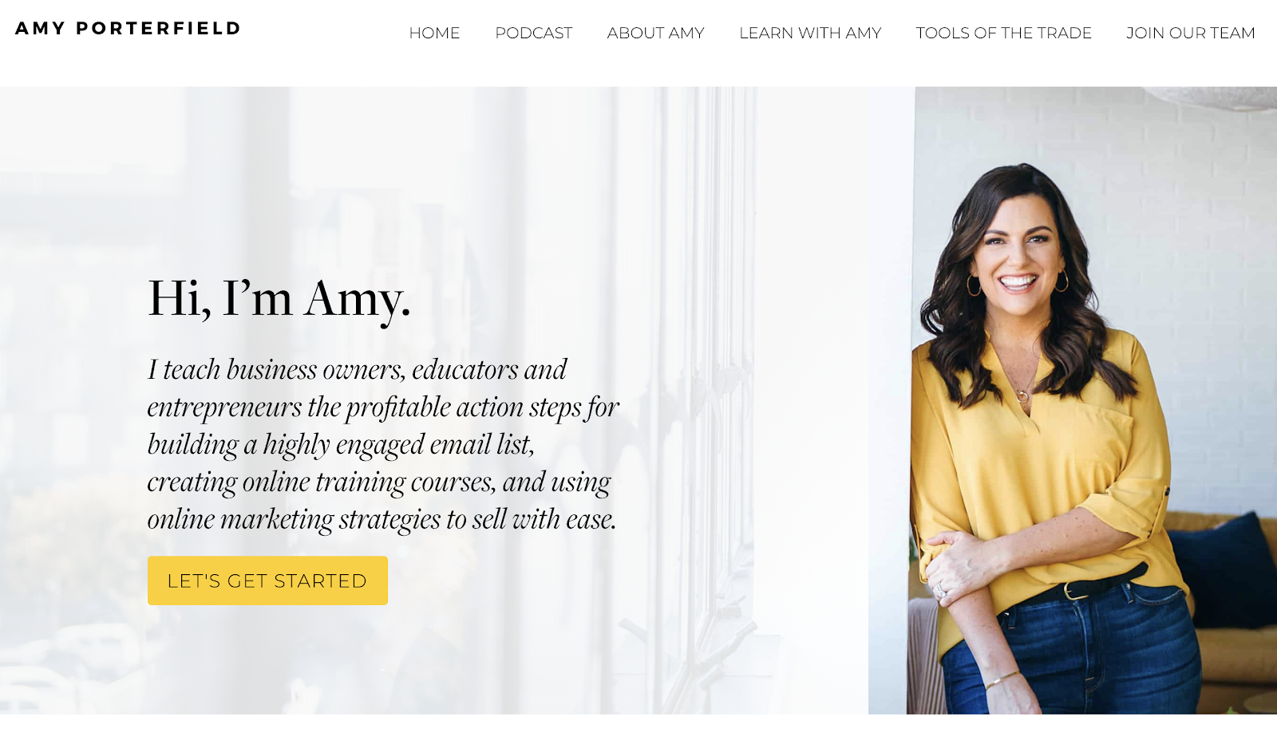Click the pendant necklace in the photo
1277x740 pixels.
pos(1022,396)
